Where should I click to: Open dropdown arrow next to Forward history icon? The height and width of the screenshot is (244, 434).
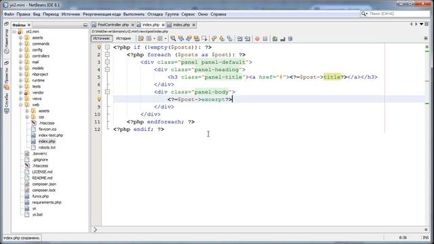click(x=165, y=39)
